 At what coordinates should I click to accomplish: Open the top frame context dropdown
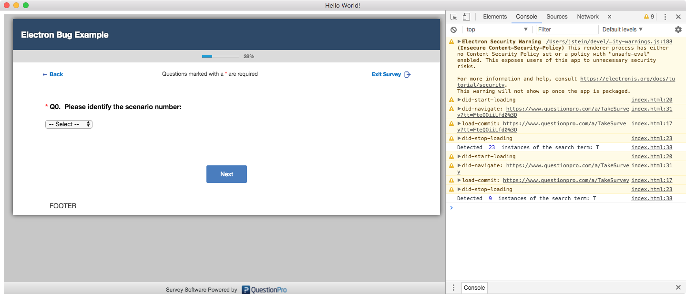pos(496,29)
